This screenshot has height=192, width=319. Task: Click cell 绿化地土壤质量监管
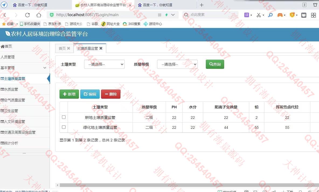point(100,127)
